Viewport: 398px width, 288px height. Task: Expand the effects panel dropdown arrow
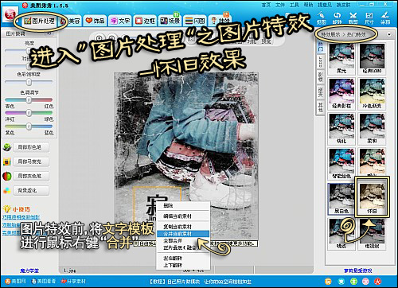tap(389, 34)
